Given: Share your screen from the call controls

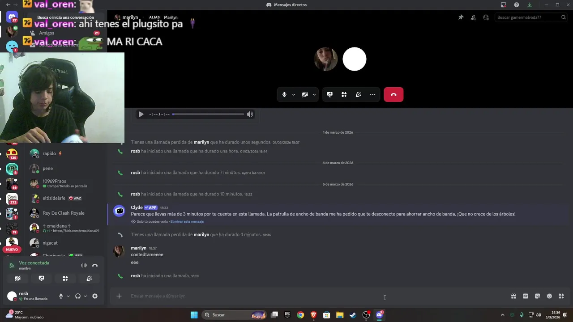Looking at the screenshot, I should [330, 95].
